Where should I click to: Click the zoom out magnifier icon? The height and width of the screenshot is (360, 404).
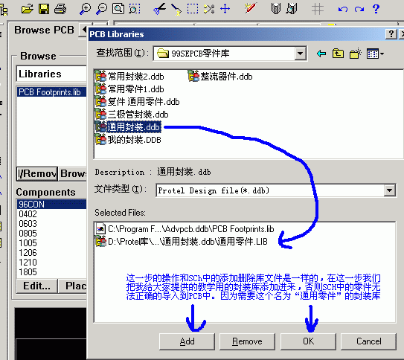click(x=101, y=9)
